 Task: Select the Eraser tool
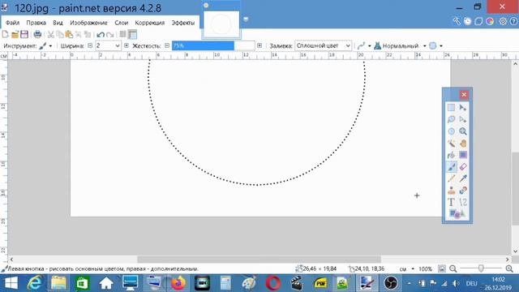pyautogui.click(x=463, y=167)
